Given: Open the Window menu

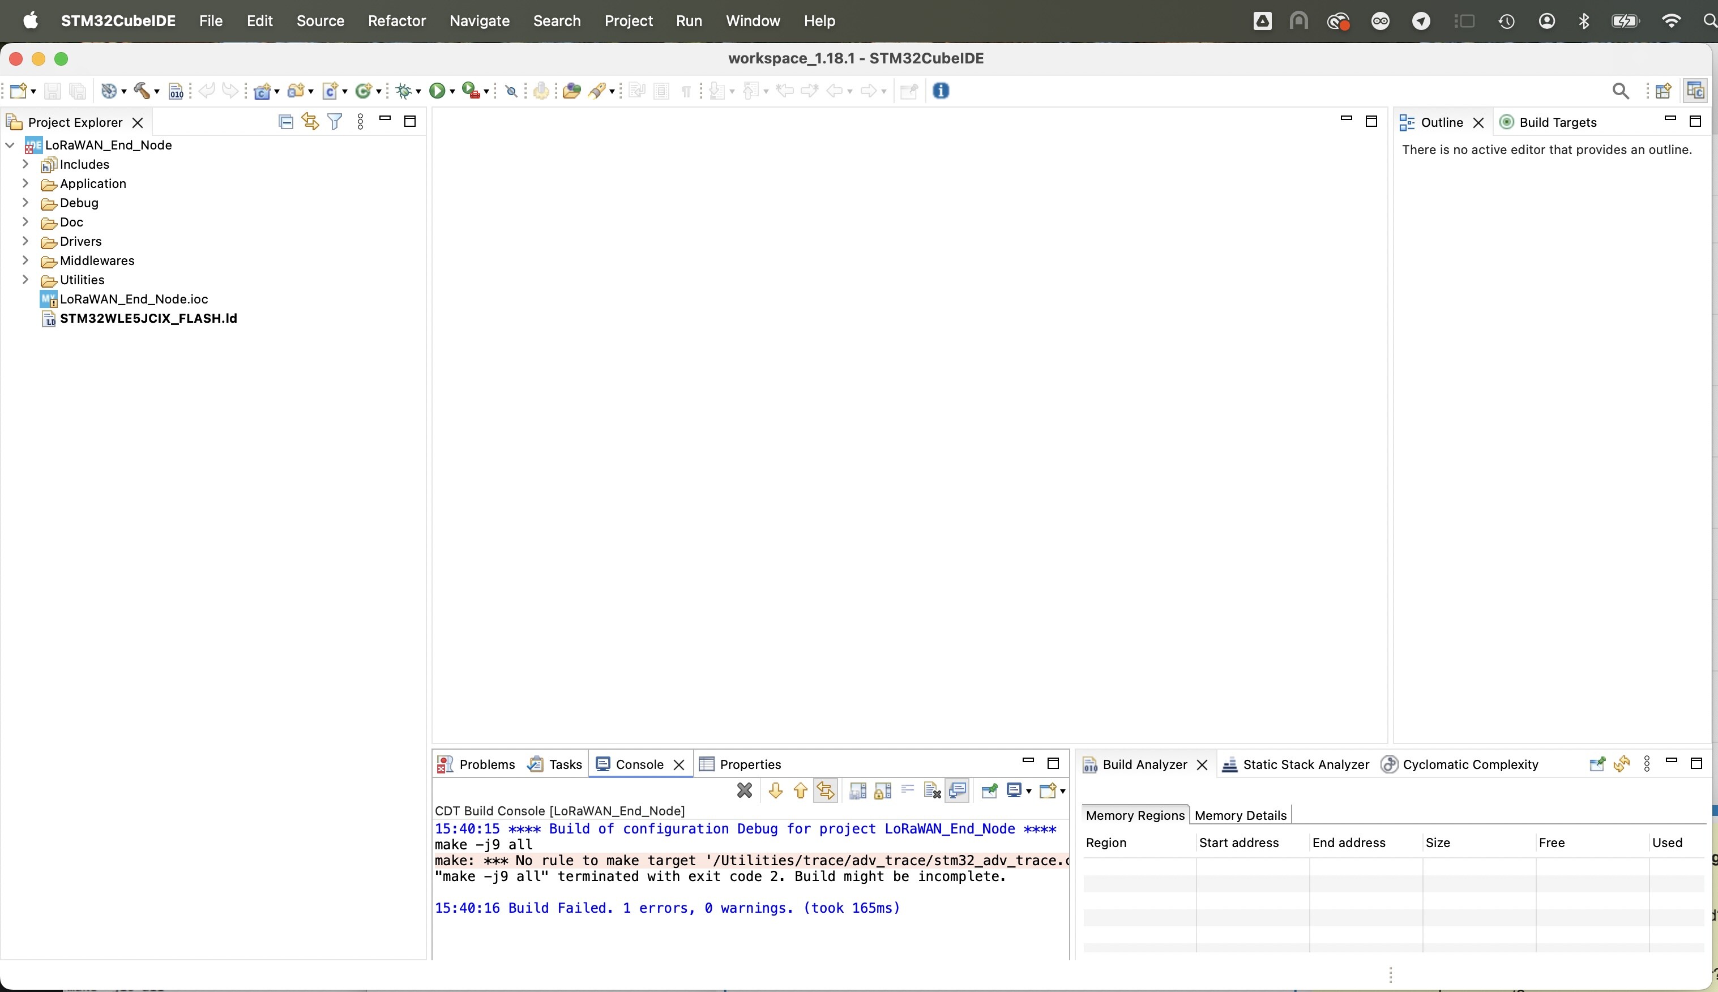Looking at the screenshot, I should (x=753, y=21).
